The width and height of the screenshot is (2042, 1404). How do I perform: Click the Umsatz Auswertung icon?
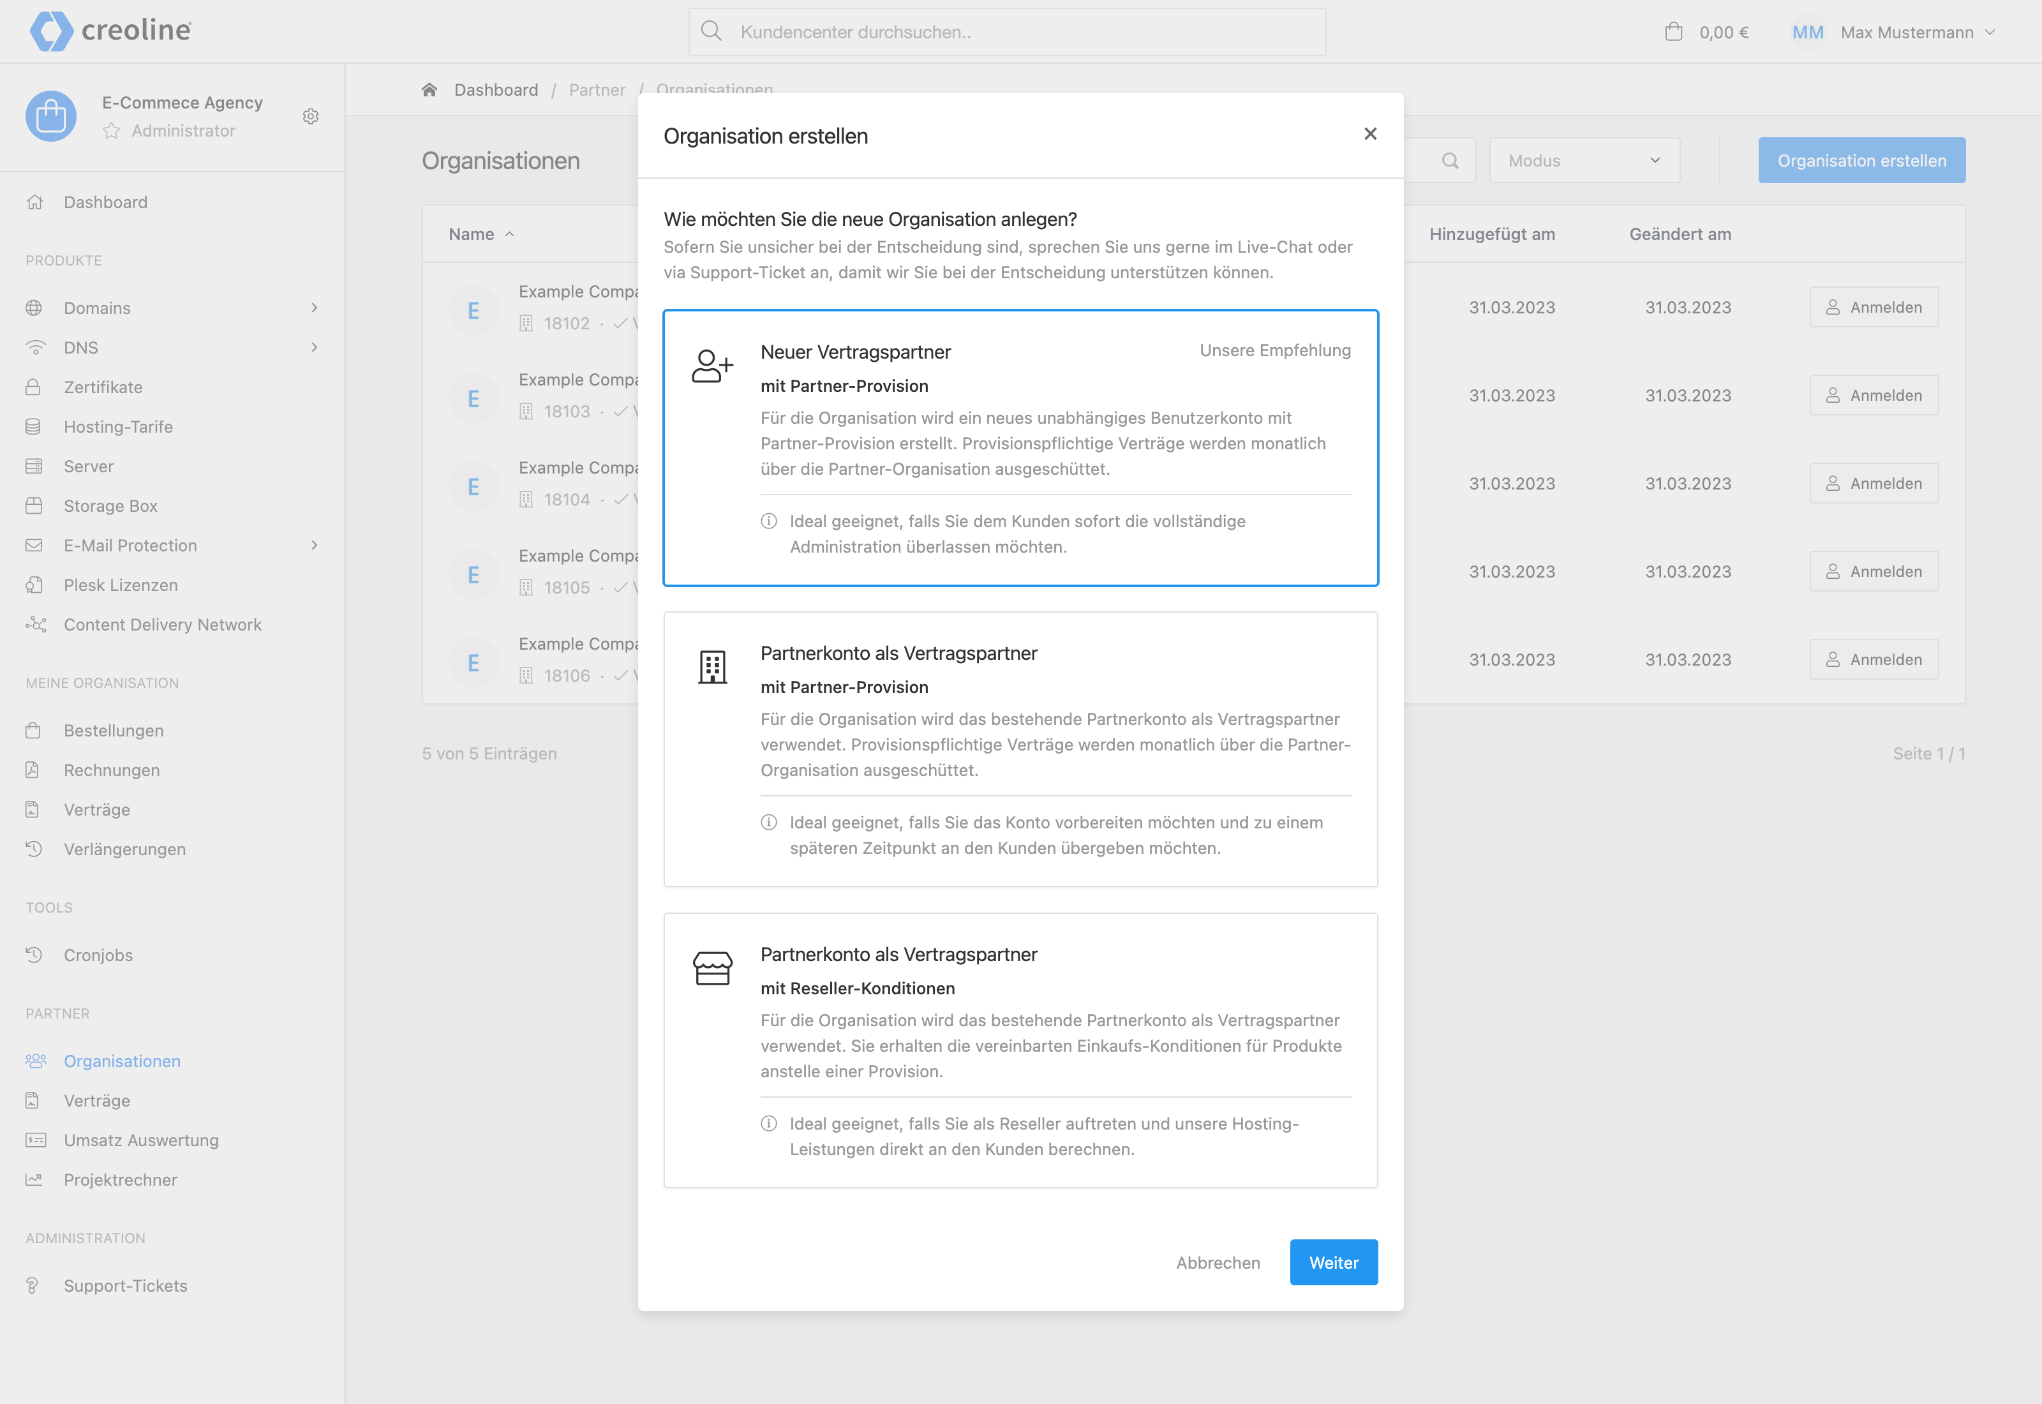coord(35,1140)
